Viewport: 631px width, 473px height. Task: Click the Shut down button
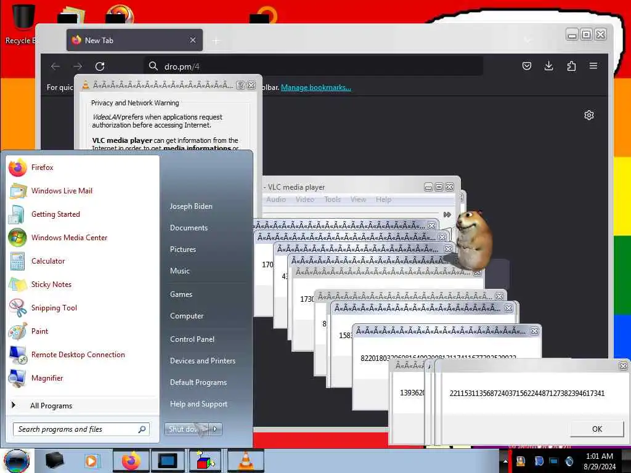187,429
